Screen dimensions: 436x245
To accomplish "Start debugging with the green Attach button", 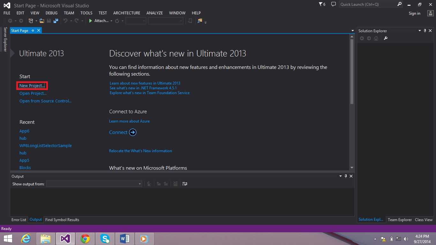I will coord(99,21).
